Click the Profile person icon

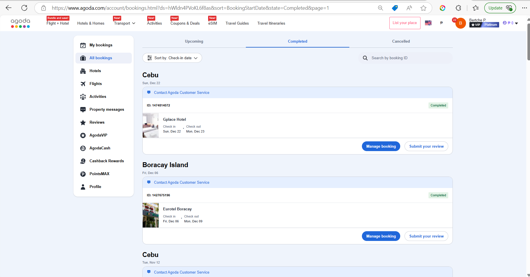pyautogui.click(x=83, y=187)
